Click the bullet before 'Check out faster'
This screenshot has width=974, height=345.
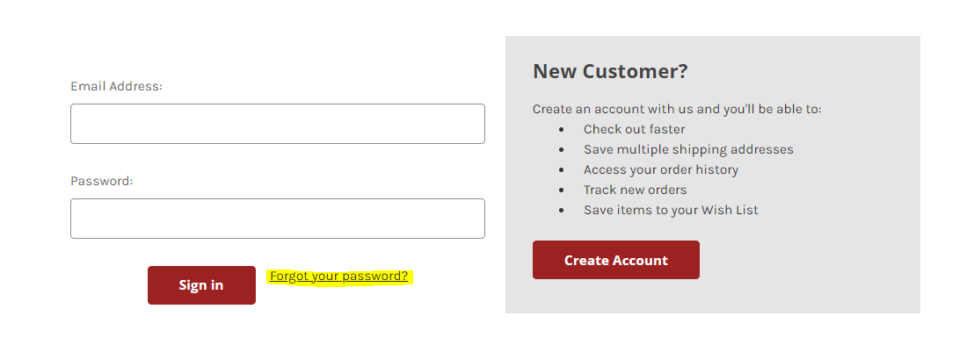[x=562, y=130]
